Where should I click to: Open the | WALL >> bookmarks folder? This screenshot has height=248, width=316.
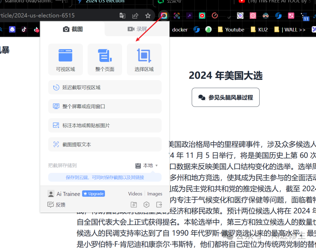[x=290, y=30]
